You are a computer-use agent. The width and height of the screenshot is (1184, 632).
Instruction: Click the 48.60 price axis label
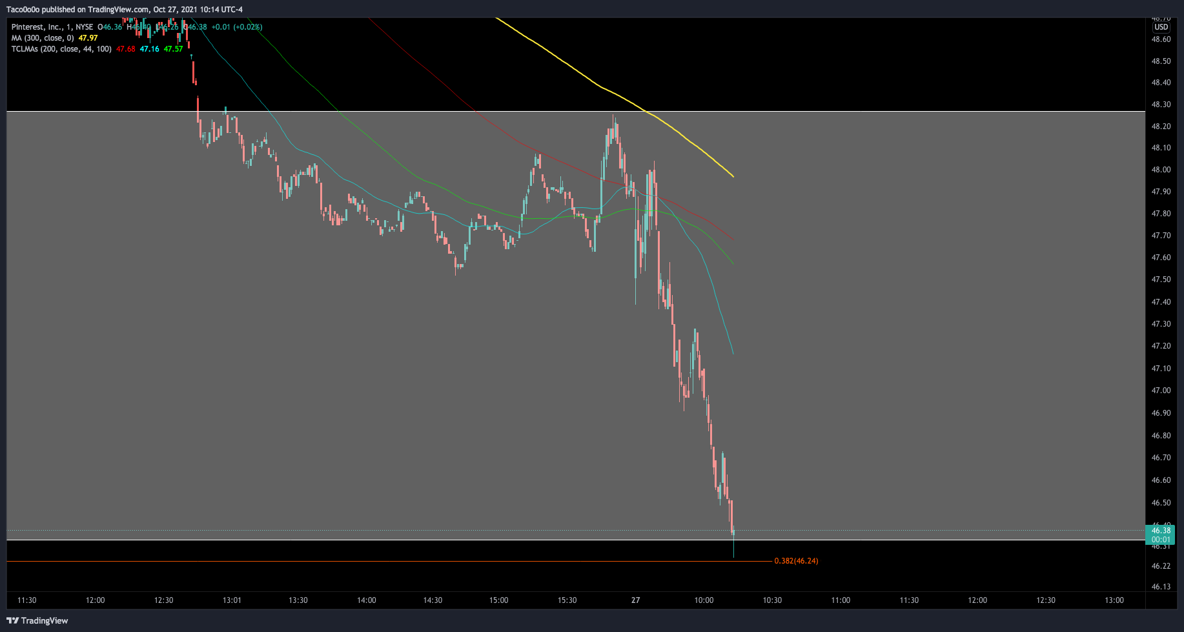1161,39
